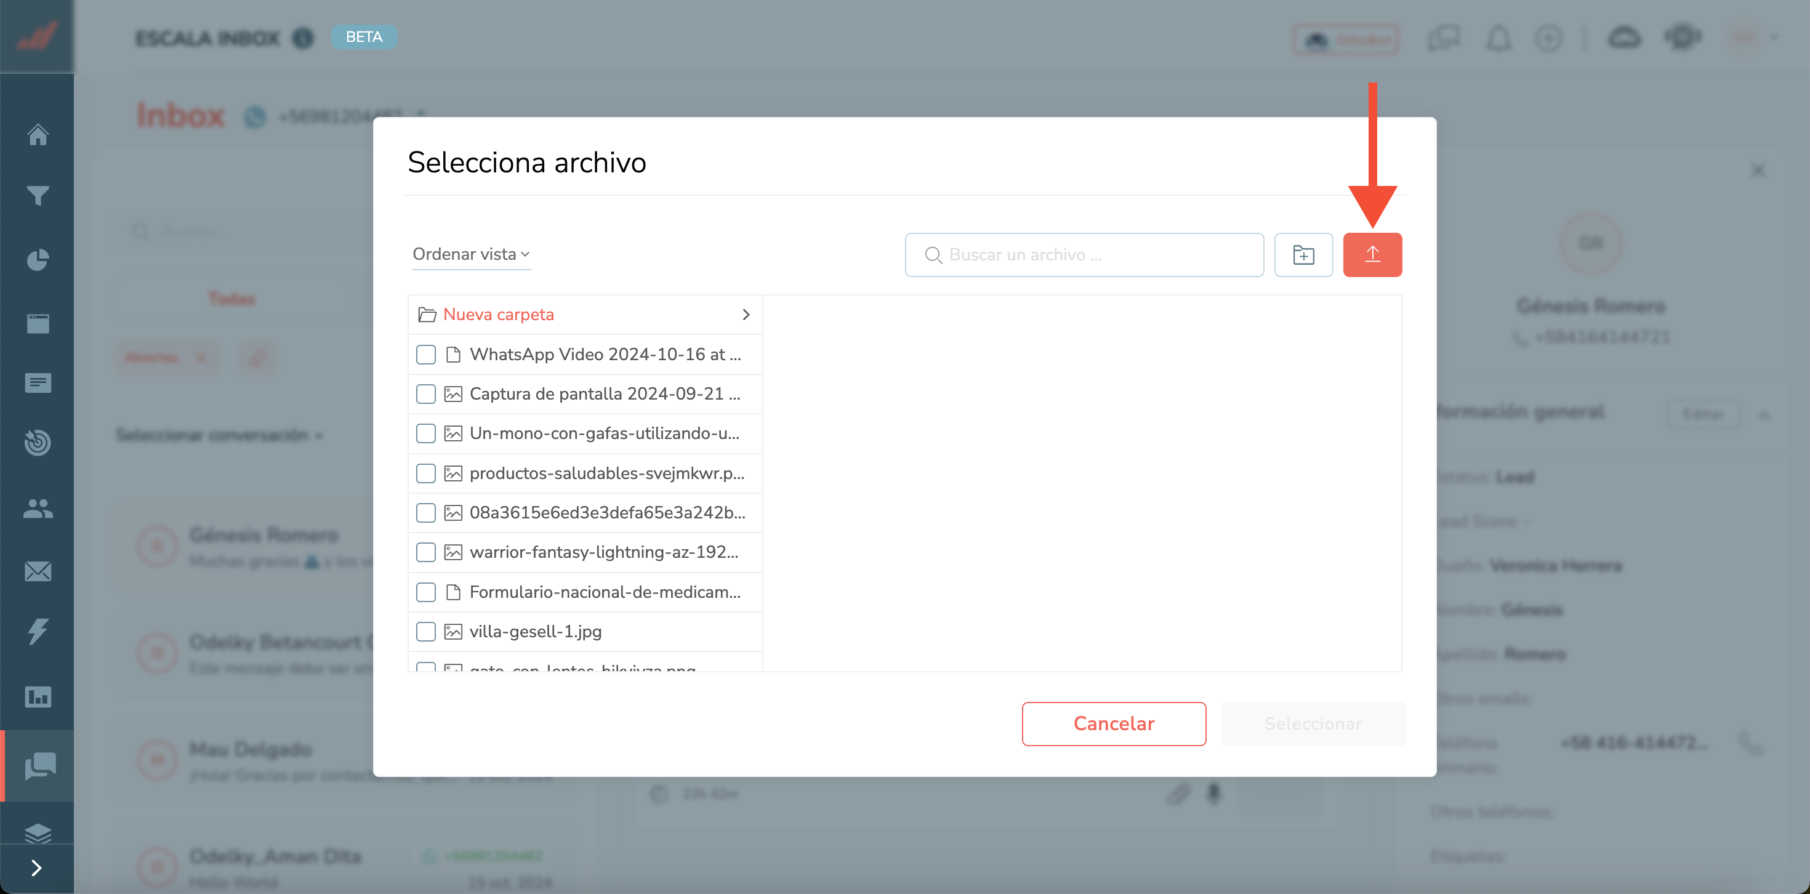The image size is (1810, 894).
Task: Open the inbox chat bubbles icon
Action: pos(40,766)
